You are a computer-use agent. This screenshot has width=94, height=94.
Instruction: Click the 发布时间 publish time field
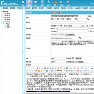(58, 35)
